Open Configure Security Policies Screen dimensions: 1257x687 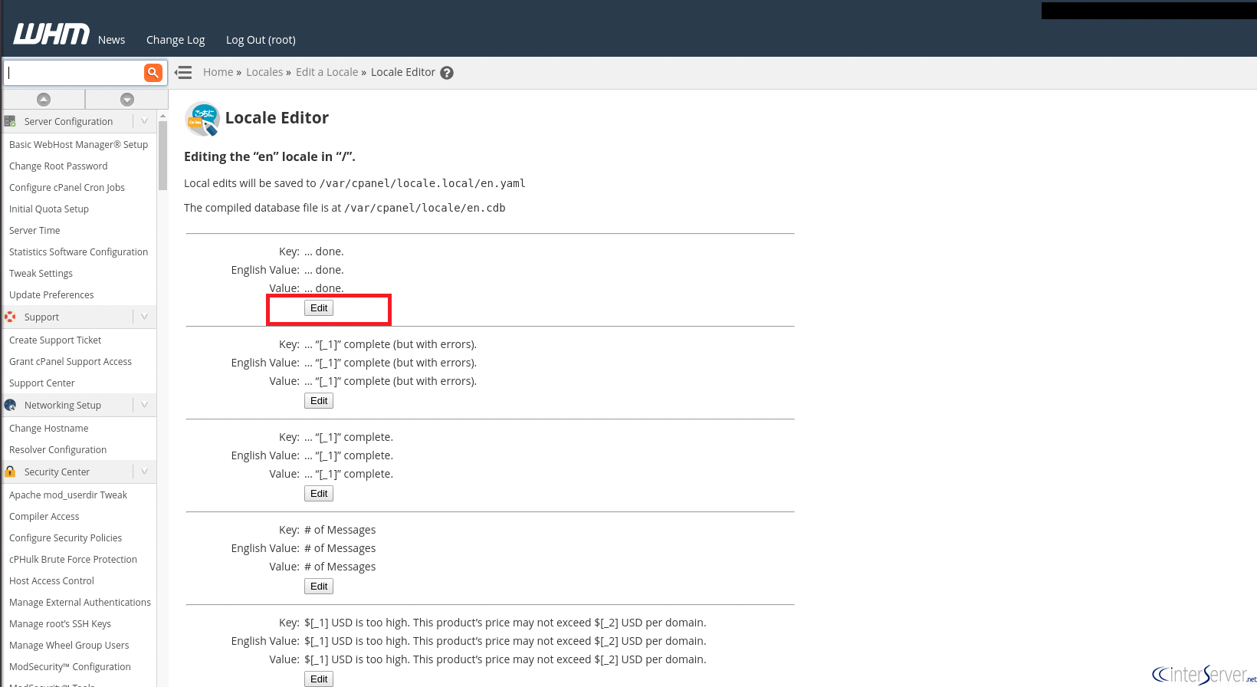tap(65, 537)
